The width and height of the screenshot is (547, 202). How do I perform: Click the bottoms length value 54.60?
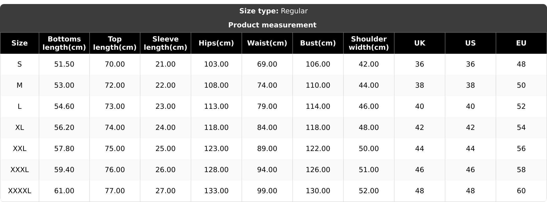click(x=64, y=107)
